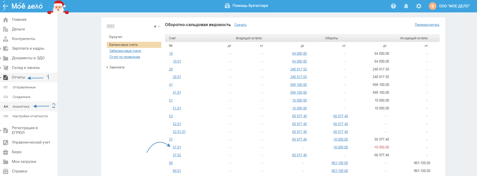Select Настройки отчетности in sidebar
The width and height of the screenshot is (477, 176).
(30, 116)
